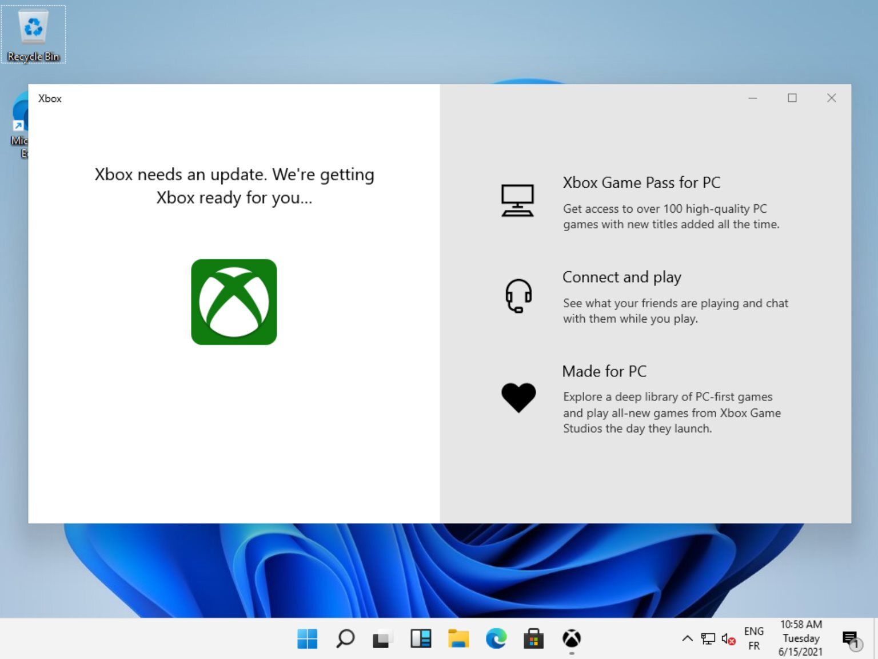The height and width of the screenshot is (659, 878).
Task: Open Microsoft Store from the taskbar
Action: coord(533,638)
